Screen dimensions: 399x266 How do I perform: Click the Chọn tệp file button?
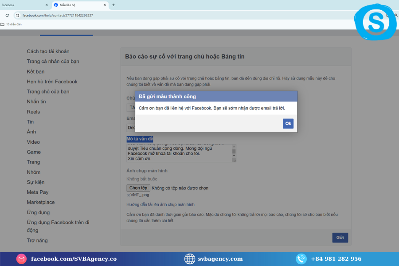[138, 188]
